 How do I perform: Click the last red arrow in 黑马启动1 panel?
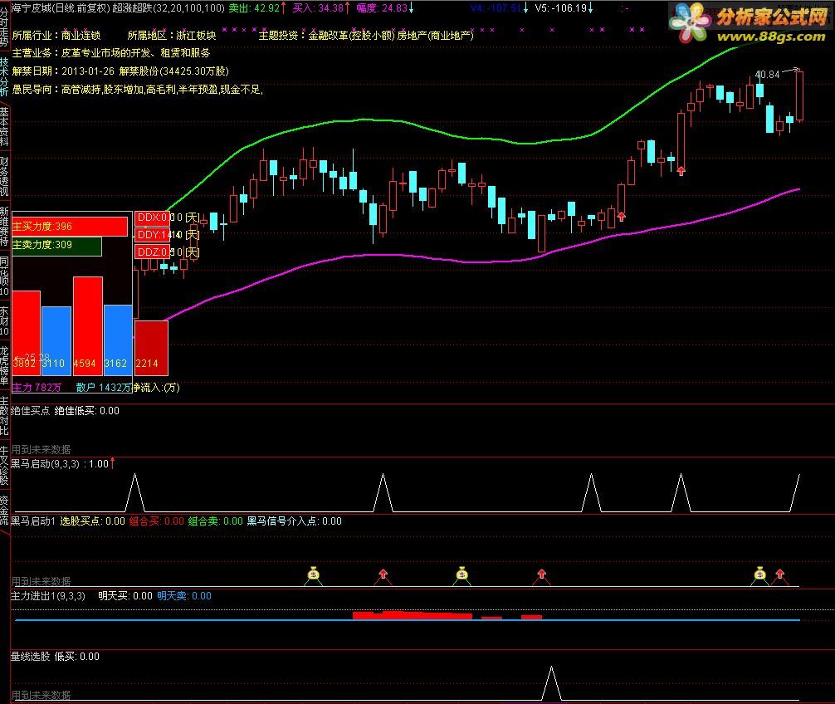(x=780, y=574)
